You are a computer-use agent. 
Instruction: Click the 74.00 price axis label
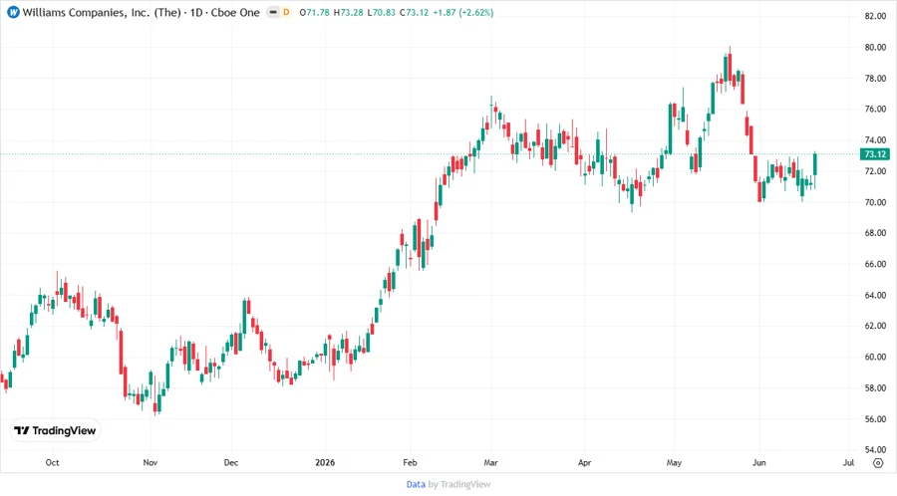tap(875, 140)
